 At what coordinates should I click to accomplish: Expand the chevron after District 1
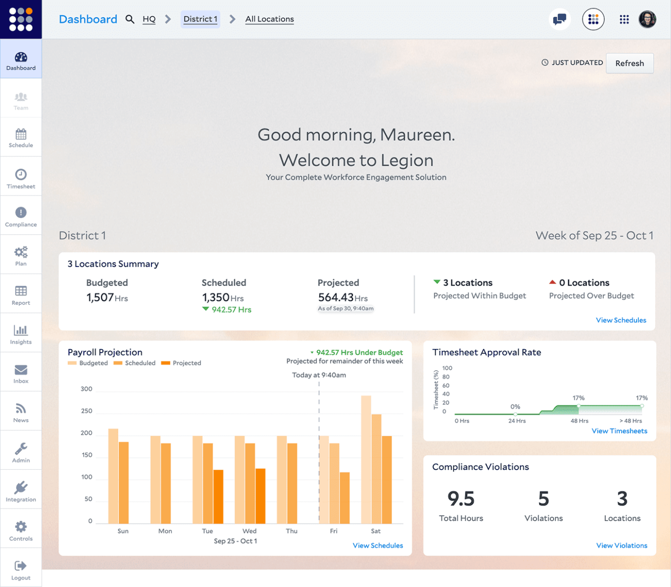pyautogui.click(x=232, y=20)
